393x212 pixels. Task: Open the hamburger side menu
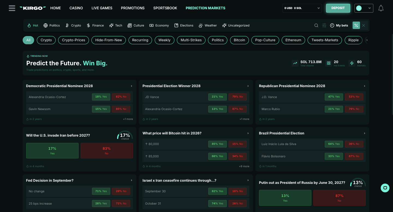(x=12, y=8)
